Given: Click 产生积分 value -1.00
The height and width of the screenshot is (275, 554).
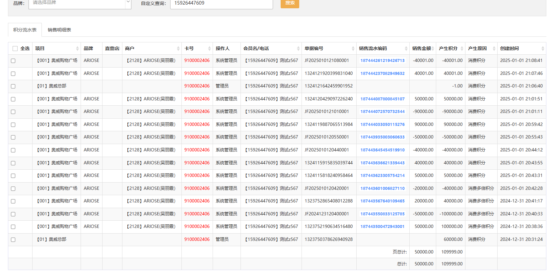Looking at the screenshot, I should (x=457, y=86).
